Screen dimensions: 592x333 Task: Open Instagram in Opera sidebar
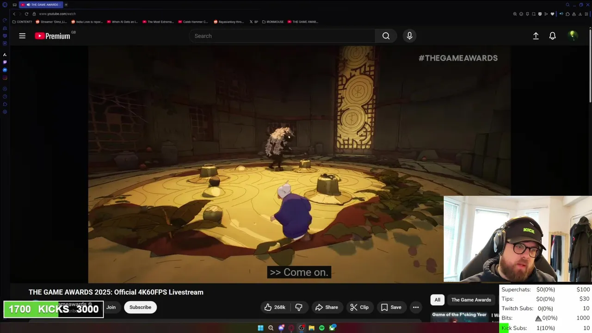pos(5,78)
